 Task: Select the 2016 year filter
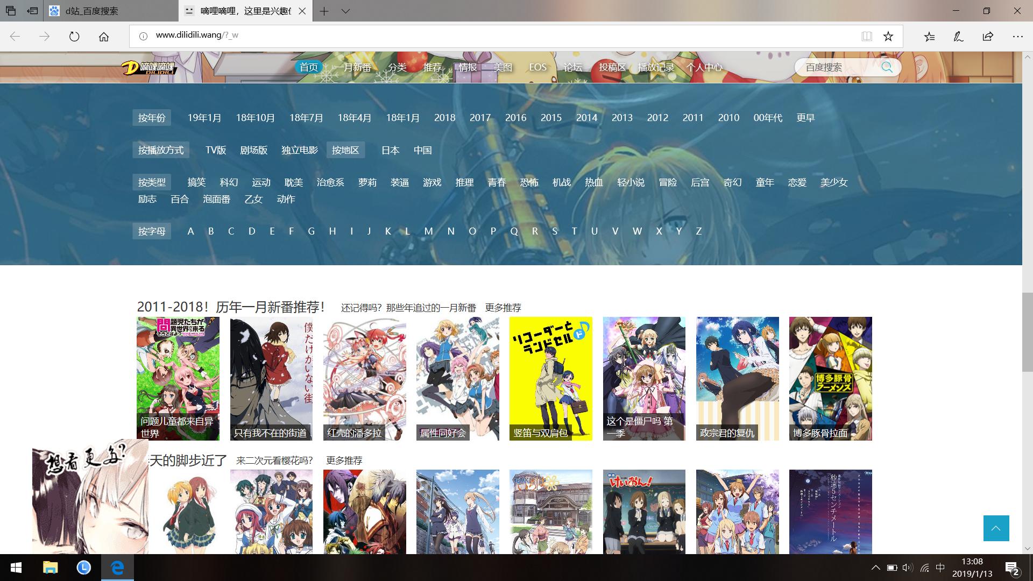click(515, 118)
